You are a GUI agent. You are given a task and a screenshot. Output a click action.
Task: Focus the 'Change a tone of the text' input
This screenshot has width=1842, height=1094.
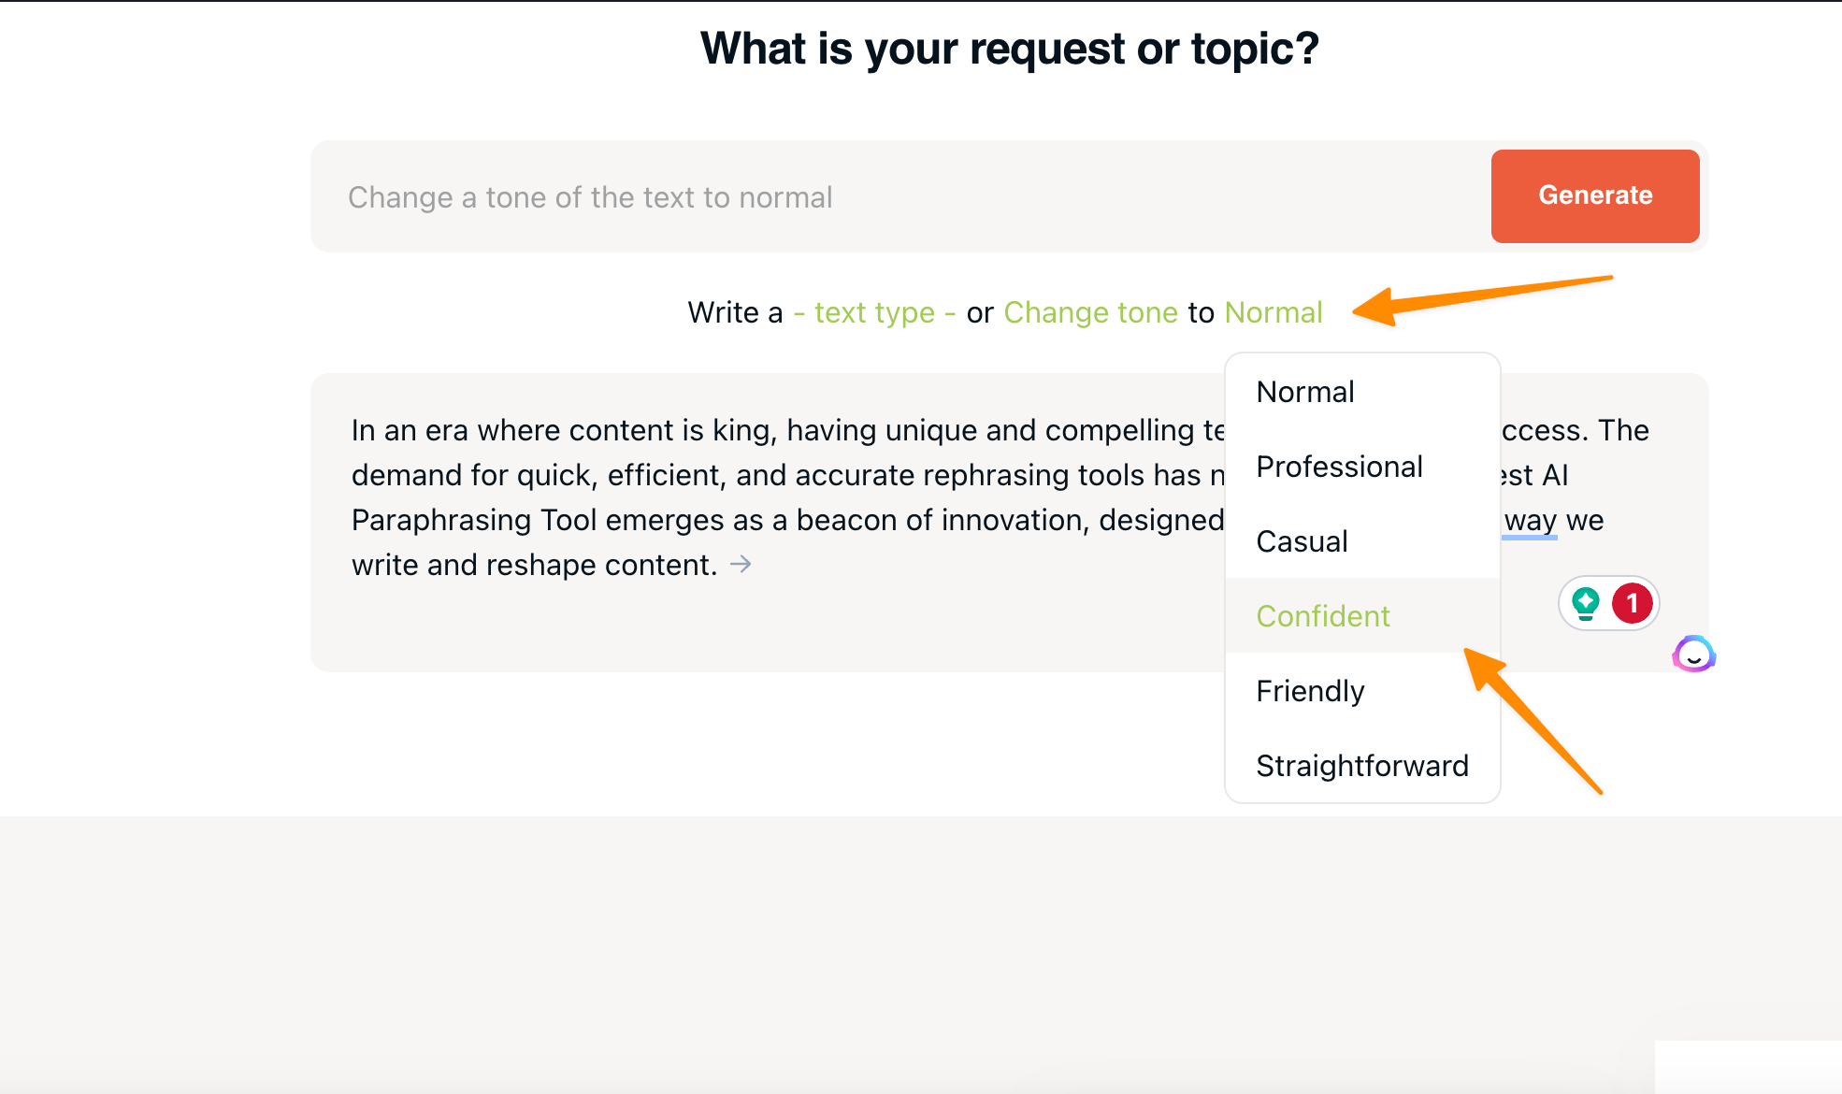click(x=898, y=197)
